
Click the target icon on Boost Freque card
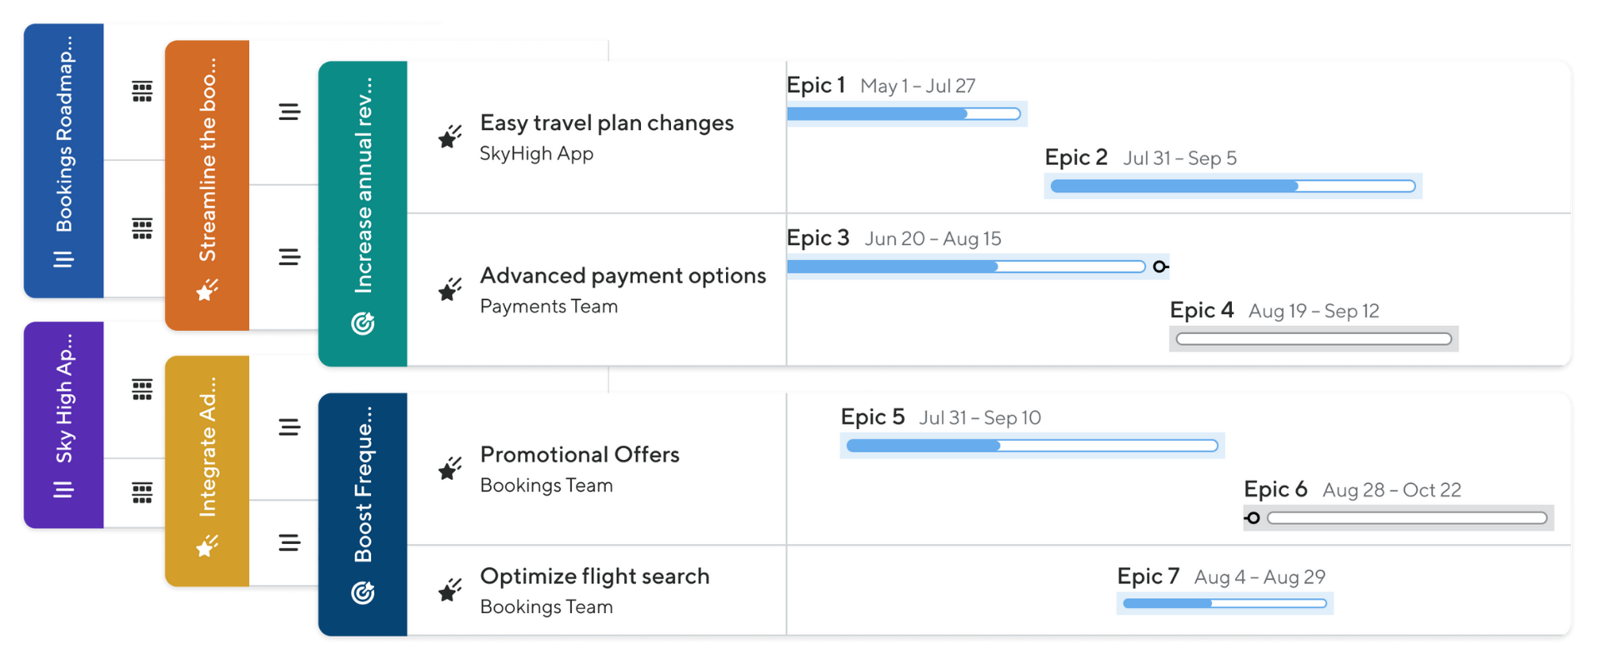[363, 592]
